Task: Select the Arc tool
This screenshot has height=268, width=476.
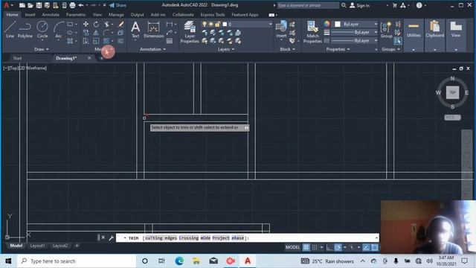Action: [58, 30]
